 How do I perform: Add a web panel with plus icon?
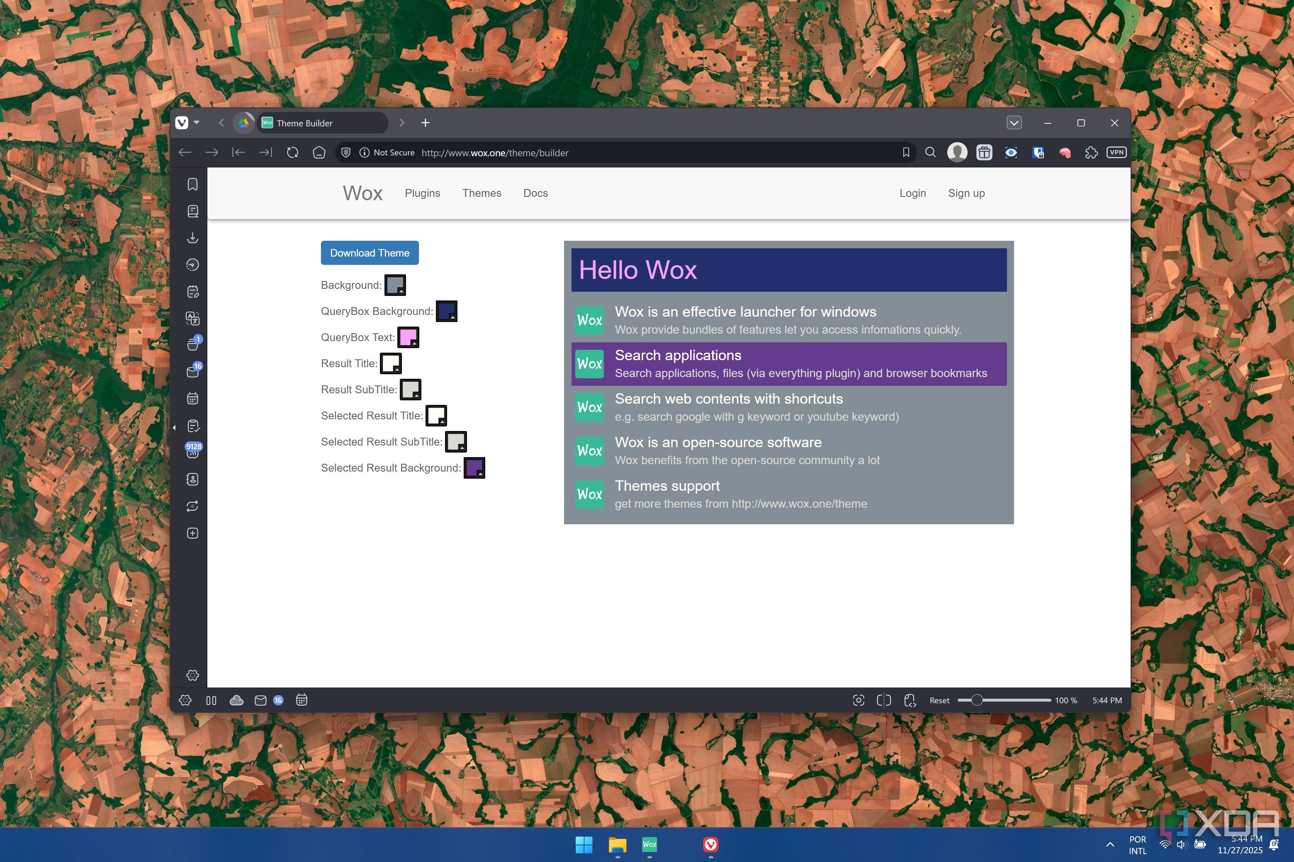[x=192, y=533]
